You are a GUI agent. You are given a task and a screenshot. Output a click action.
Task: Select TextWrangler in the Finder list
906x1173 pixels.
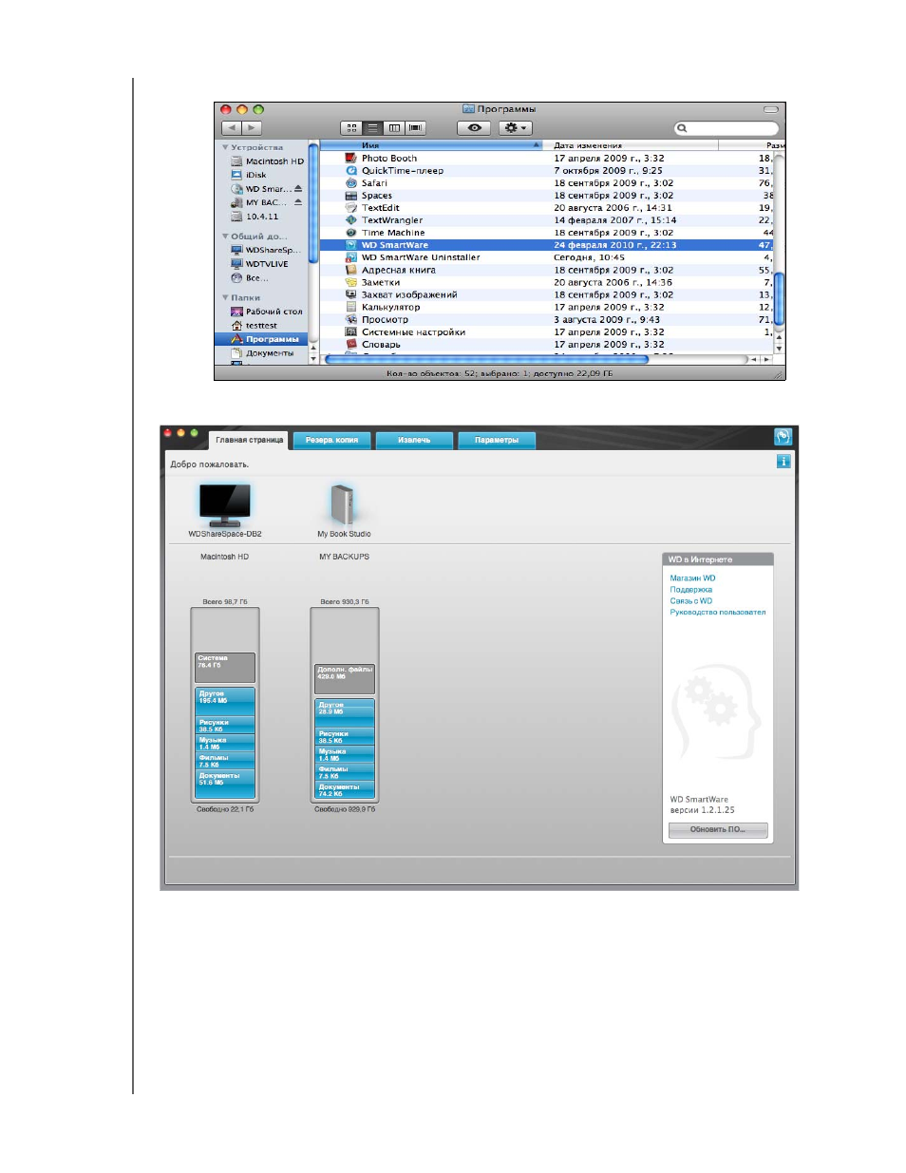click(x=547, y=220)
